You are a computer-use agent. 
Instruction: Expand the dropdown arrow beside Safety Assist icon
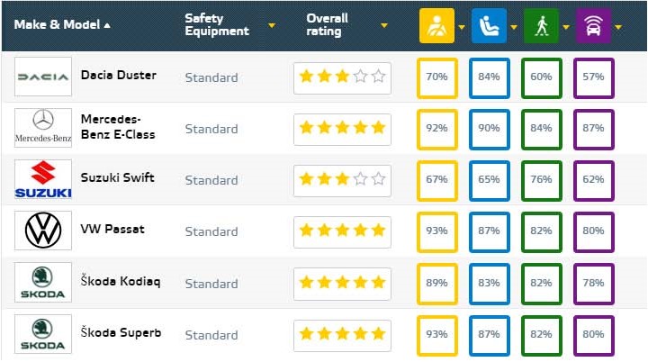618,26
